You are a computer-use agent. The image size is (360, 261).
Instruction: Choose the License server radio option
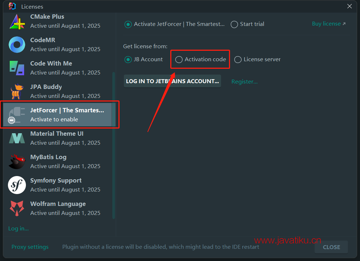tap(238, 60)
